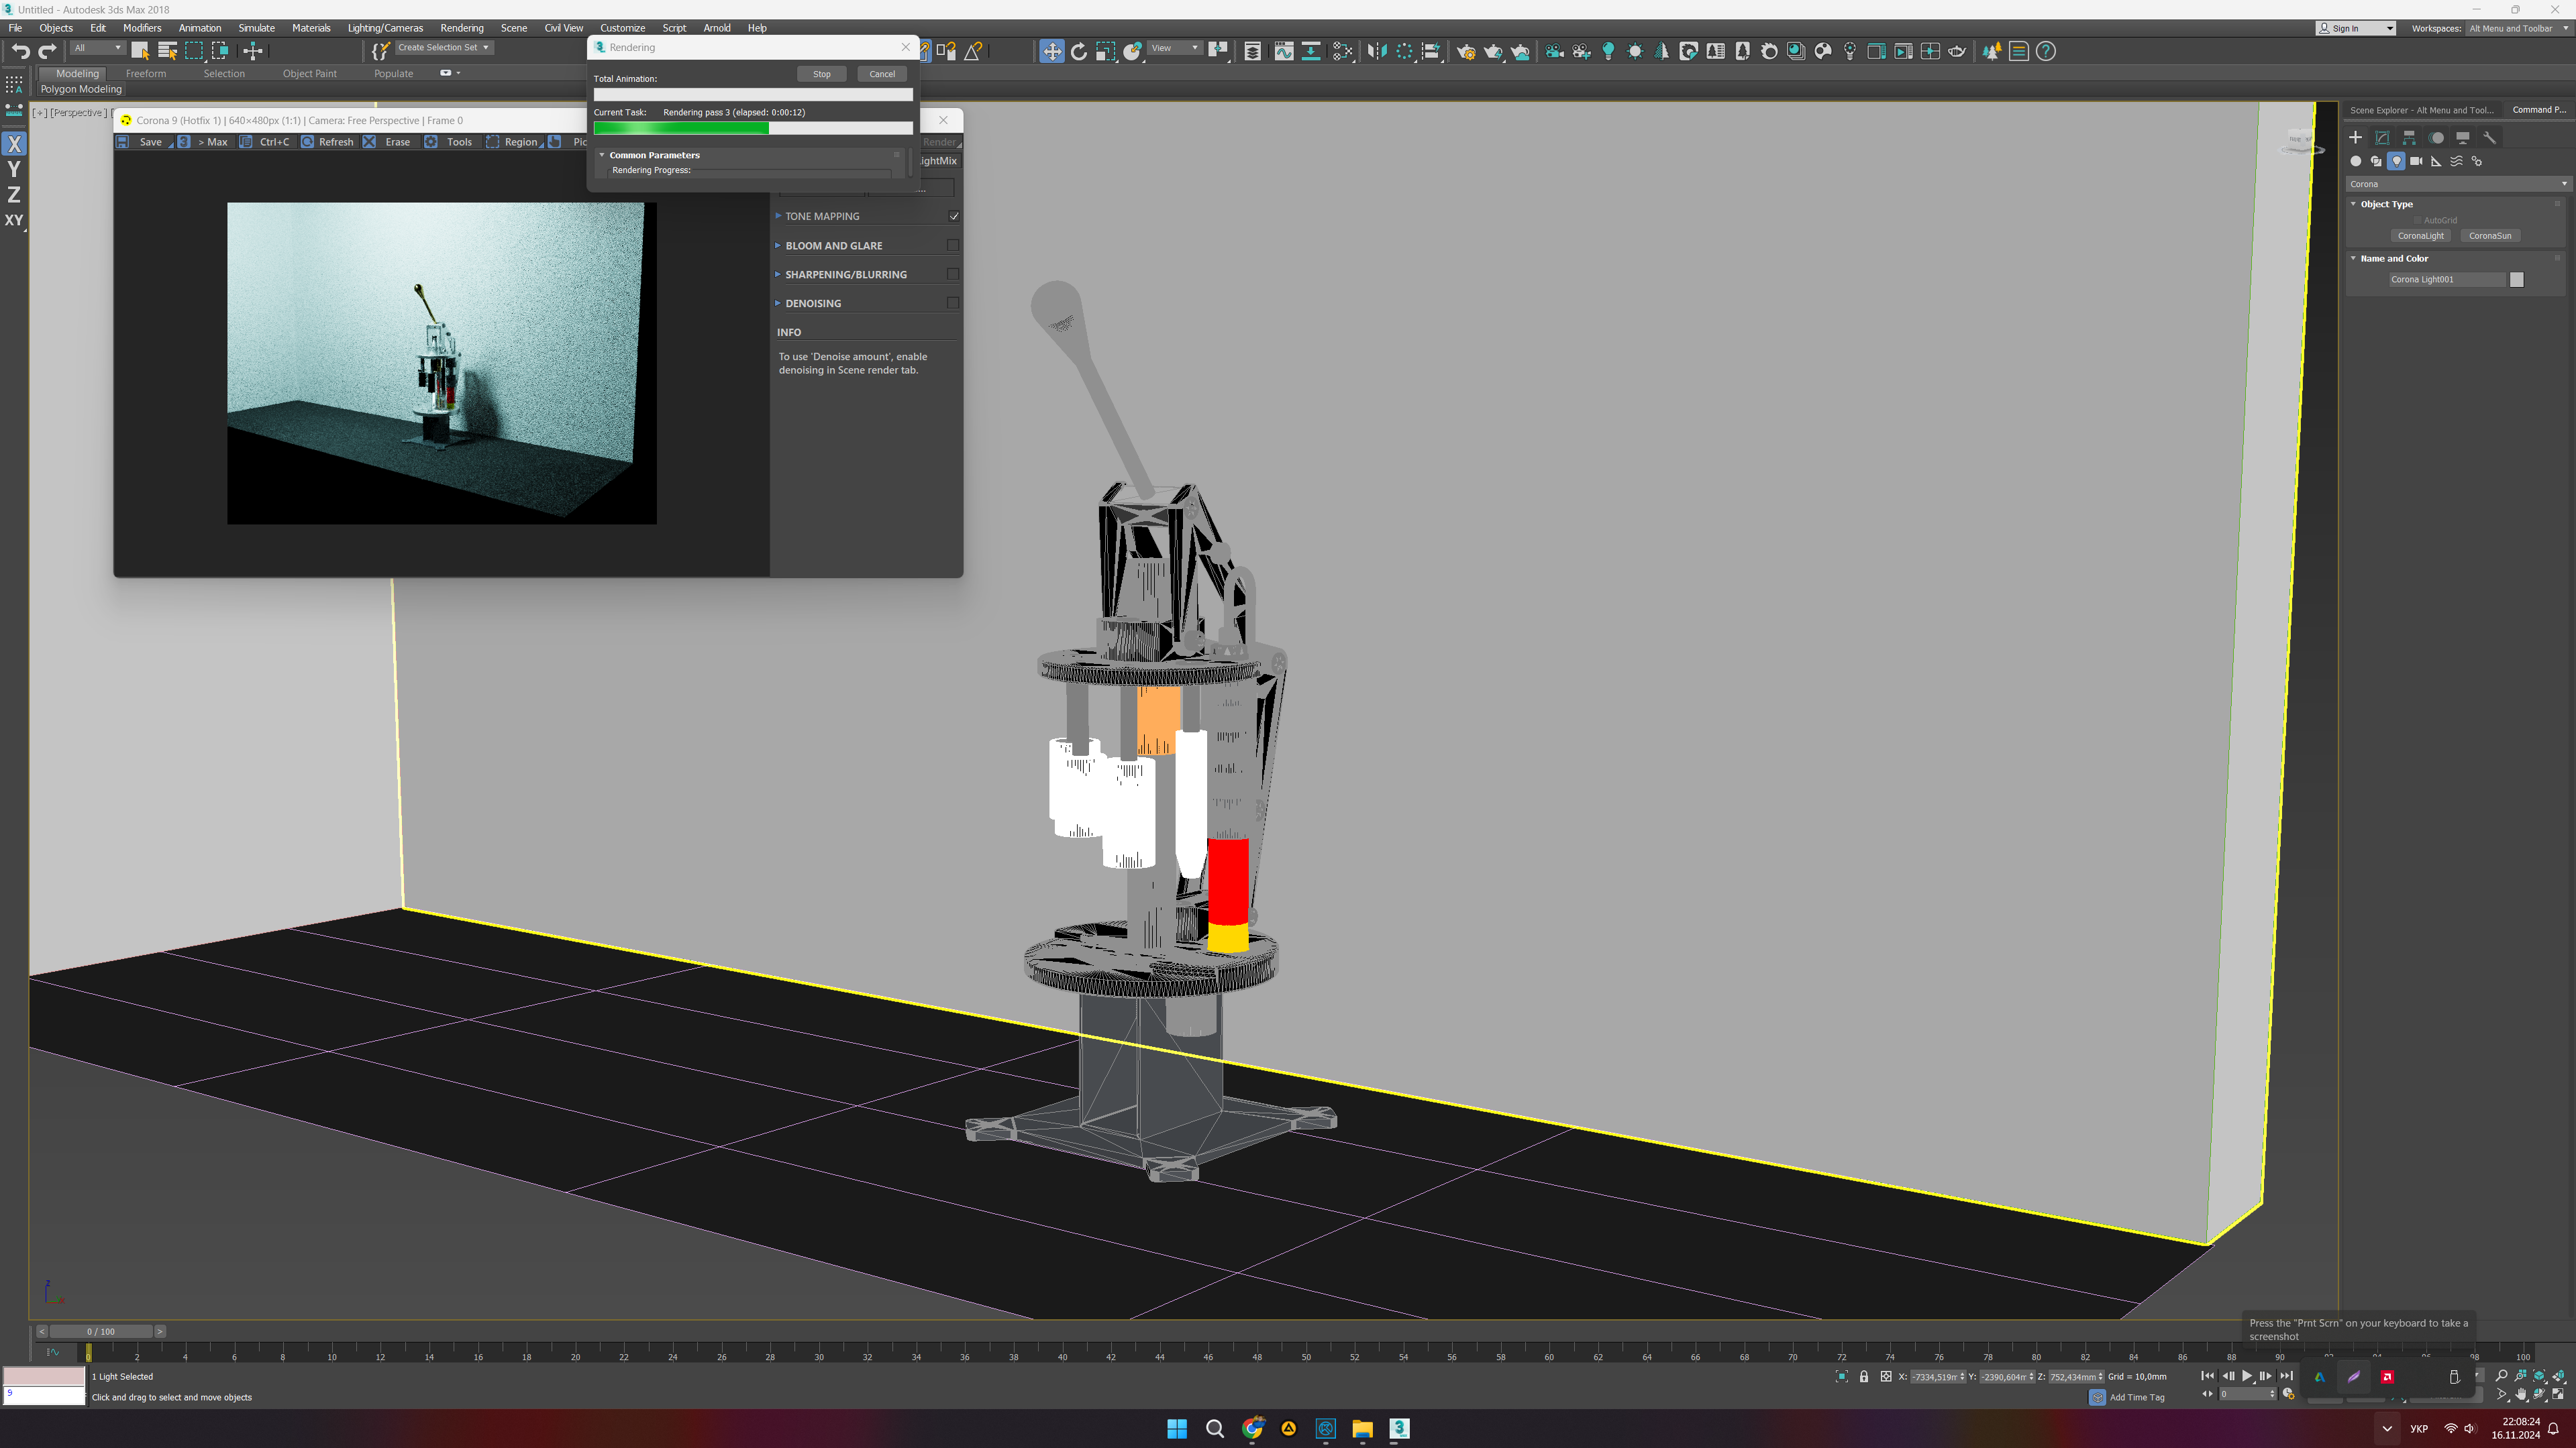Image resolution: width=2576 pixels, height=1448 pixels.
Task: Open the Rendering menu
Action: pos(461,28)
